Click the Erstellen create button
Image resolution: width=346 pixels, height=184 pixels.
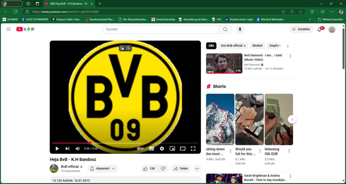tap(301, 29)
